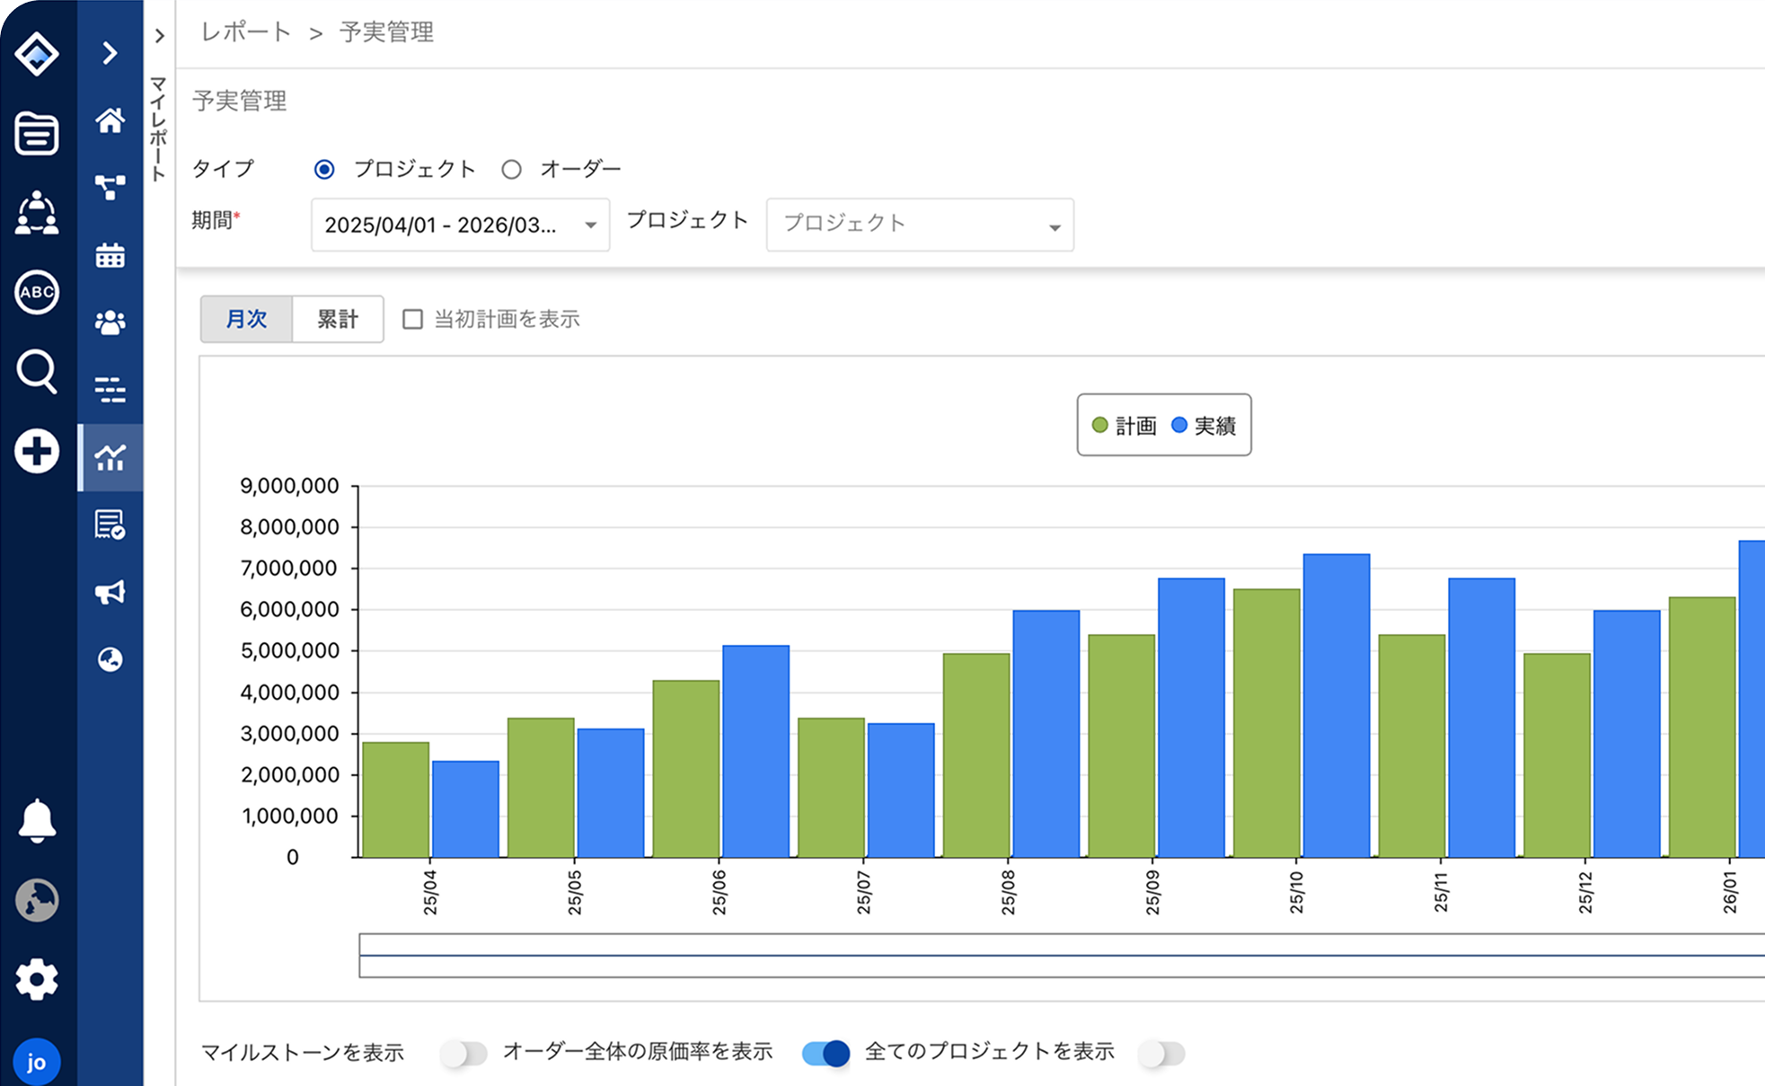Click the home icon in sidebar
This screenshot has height=1086, width=1765.
click(x=110, y=120)
